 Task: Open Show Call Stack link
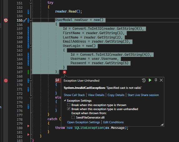click(x=74, y=95)
